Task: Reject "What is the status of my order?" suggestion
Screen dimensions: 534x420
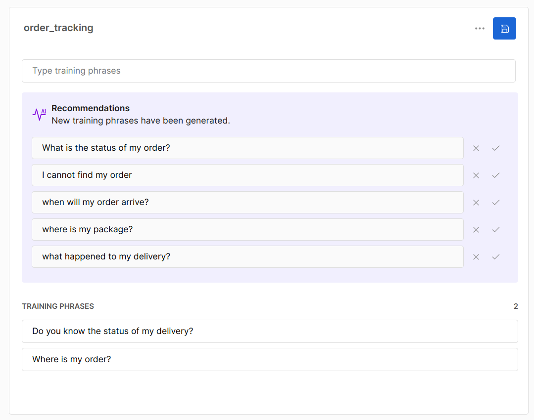Action: tap(476, 148)
